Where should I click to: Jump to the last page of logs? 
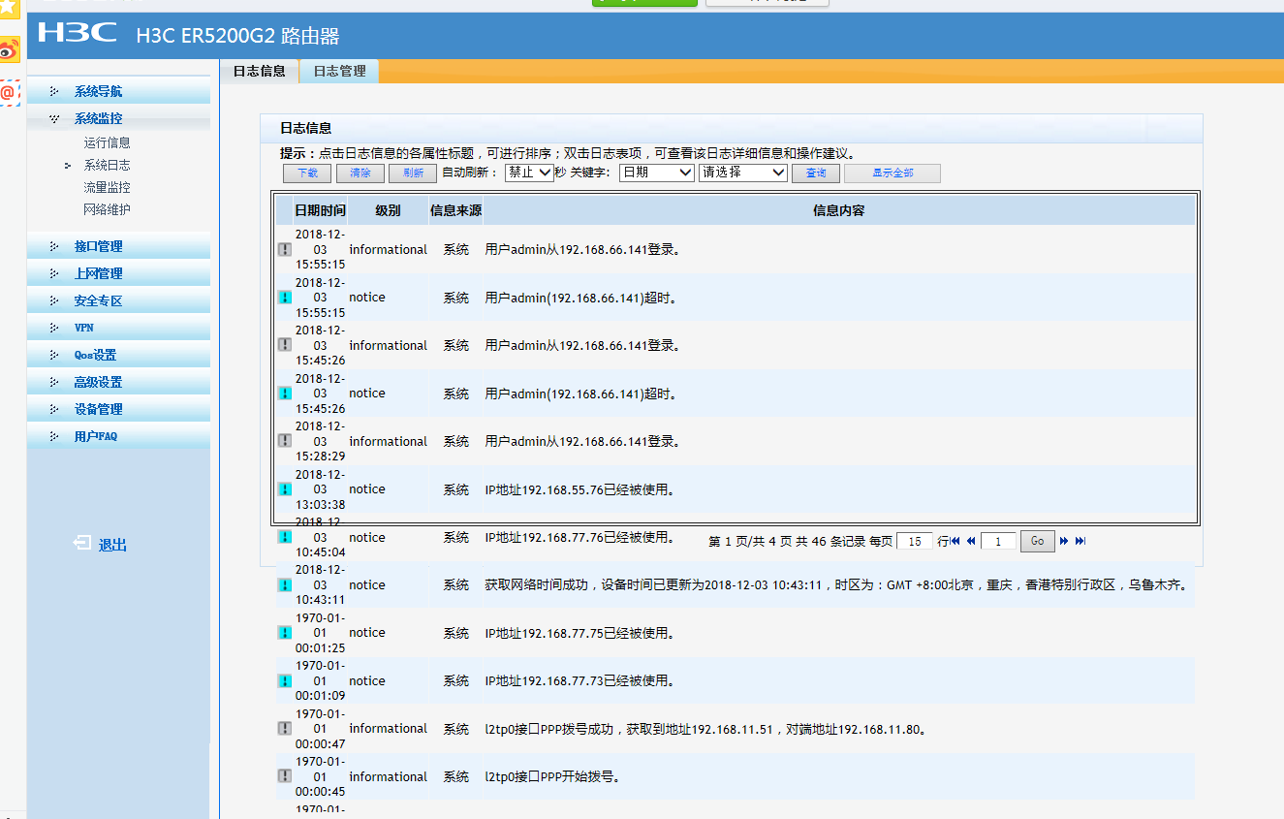pyautogui.click(x=1080, y=541)
